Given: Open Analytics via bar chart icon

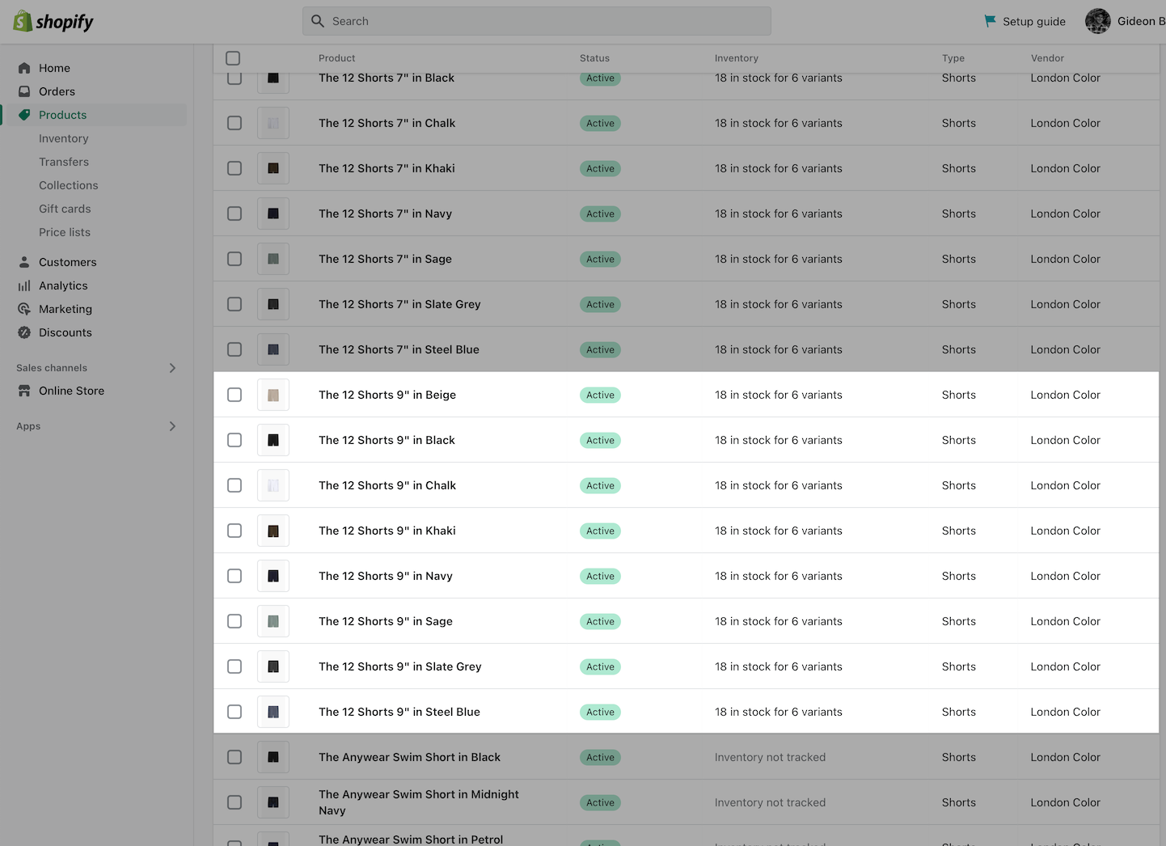Looking at the screenshot, I should [24, 286].
